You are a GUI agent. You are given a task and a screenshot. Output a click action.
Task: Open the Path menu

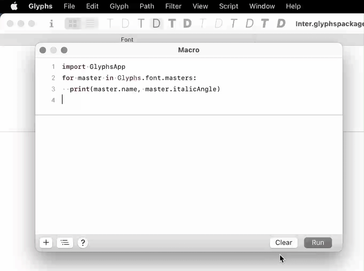(x=147, y=6)
